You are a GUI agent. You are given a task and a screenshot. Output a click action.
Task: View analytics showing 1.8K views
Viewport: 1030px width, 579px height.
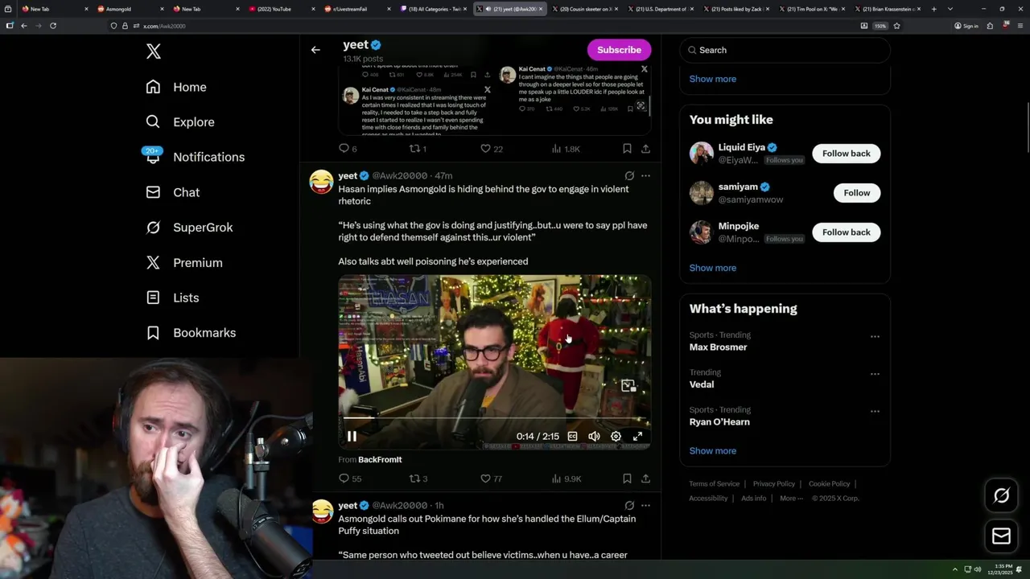pos(566,149)
